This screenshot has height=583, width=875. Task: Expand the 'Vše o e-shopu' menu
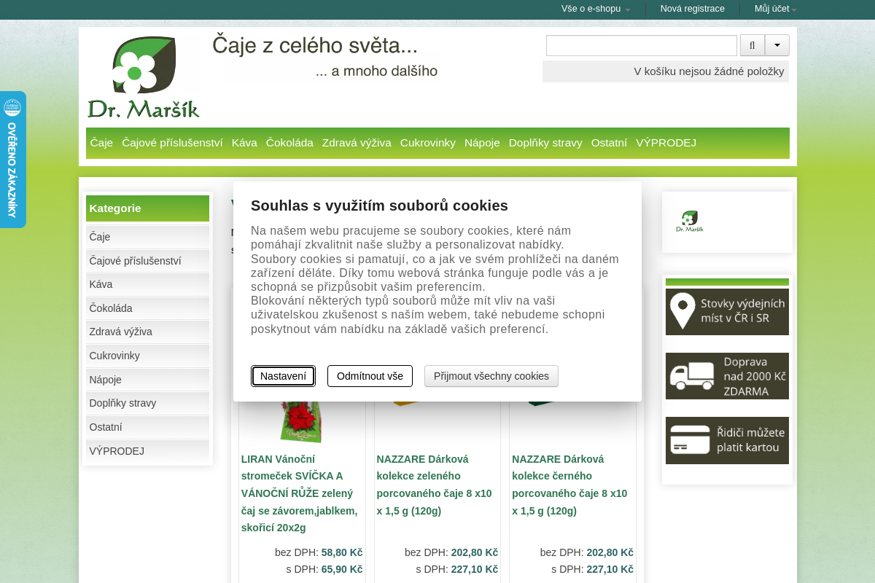595,9
